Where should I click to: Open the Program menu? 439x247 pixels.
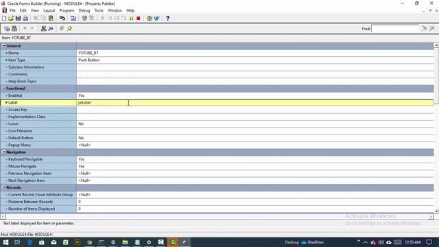(67, 10)
